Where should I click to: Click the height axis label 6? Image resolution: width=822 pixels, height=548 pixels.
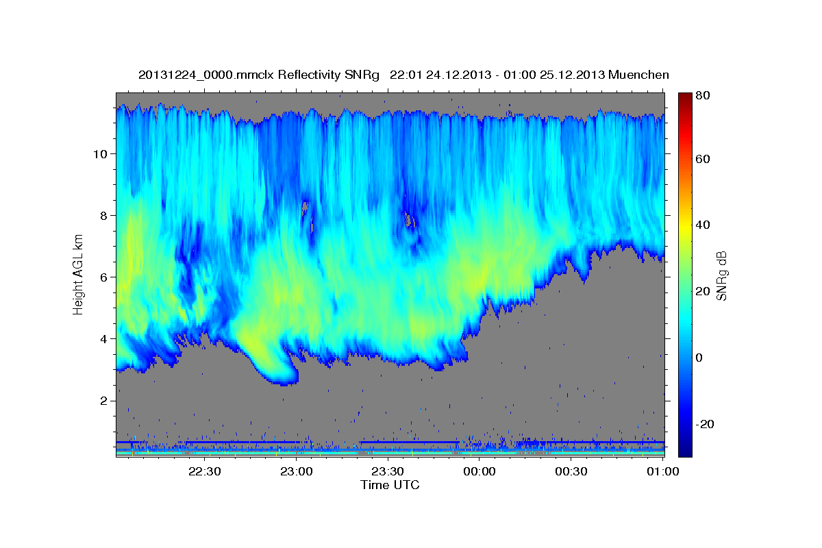coord(103,277)
